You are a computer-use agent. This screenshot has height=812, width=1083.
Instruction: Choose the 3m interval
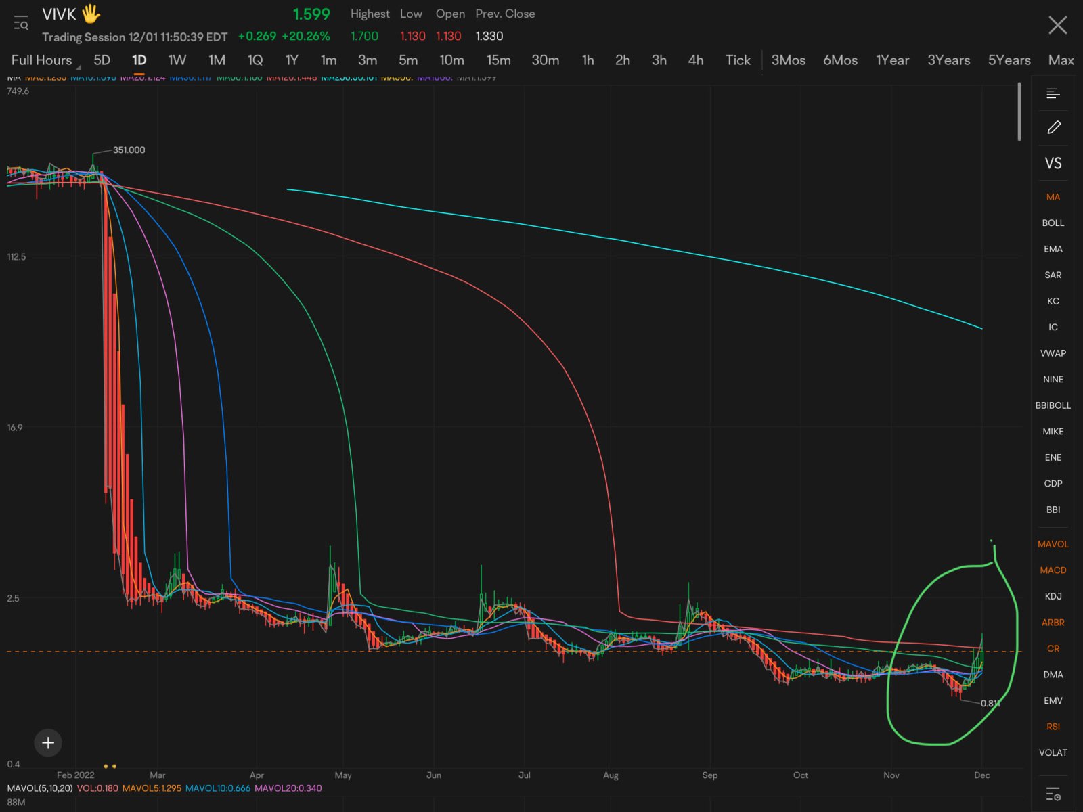tap(368, 60)
